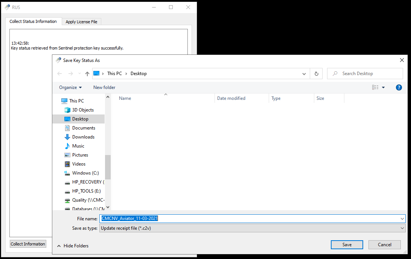
Task: Open the Save as type combo box
Action: (x=253, y=228)
